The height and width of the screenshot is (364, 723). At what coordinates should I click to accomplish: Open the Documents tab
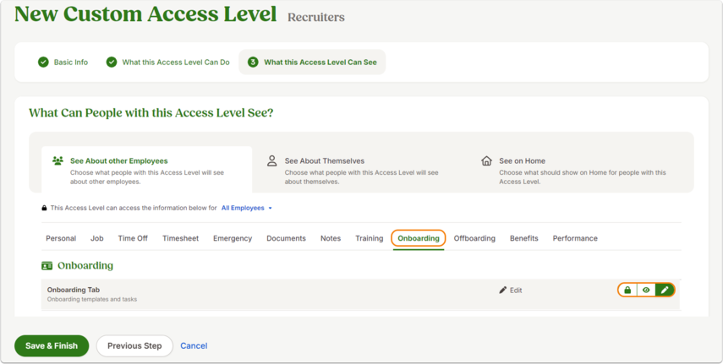point(286,238)
